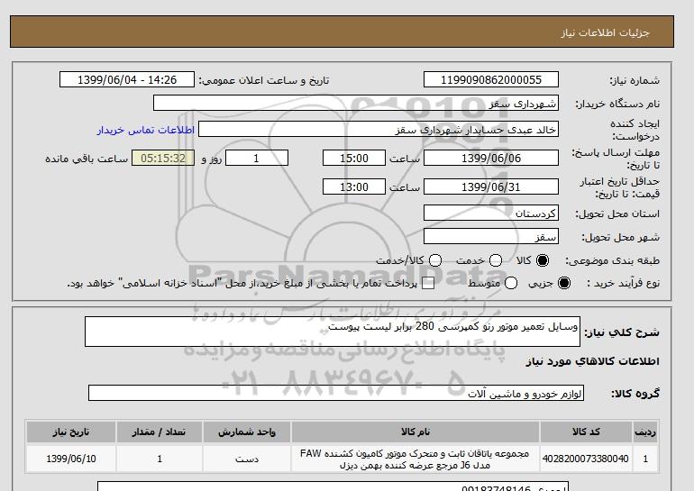The image size is (694, 491).
Task: Select the متوسط purchase type radio
Action: (511, 283)
